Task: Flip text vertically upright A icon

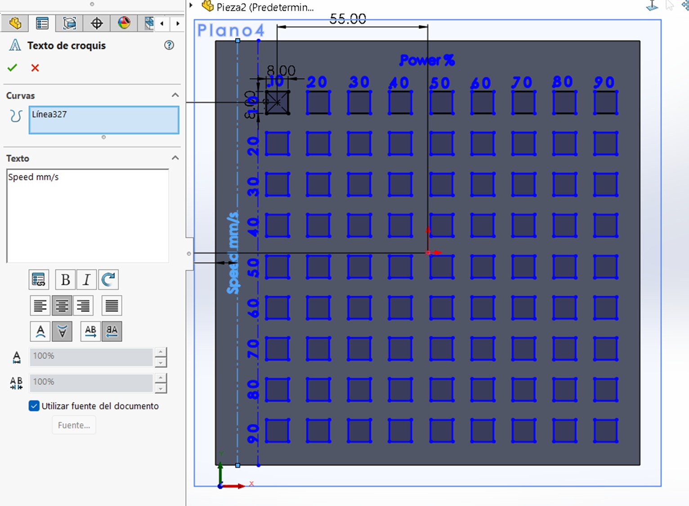Action: (x=40, y=331)
